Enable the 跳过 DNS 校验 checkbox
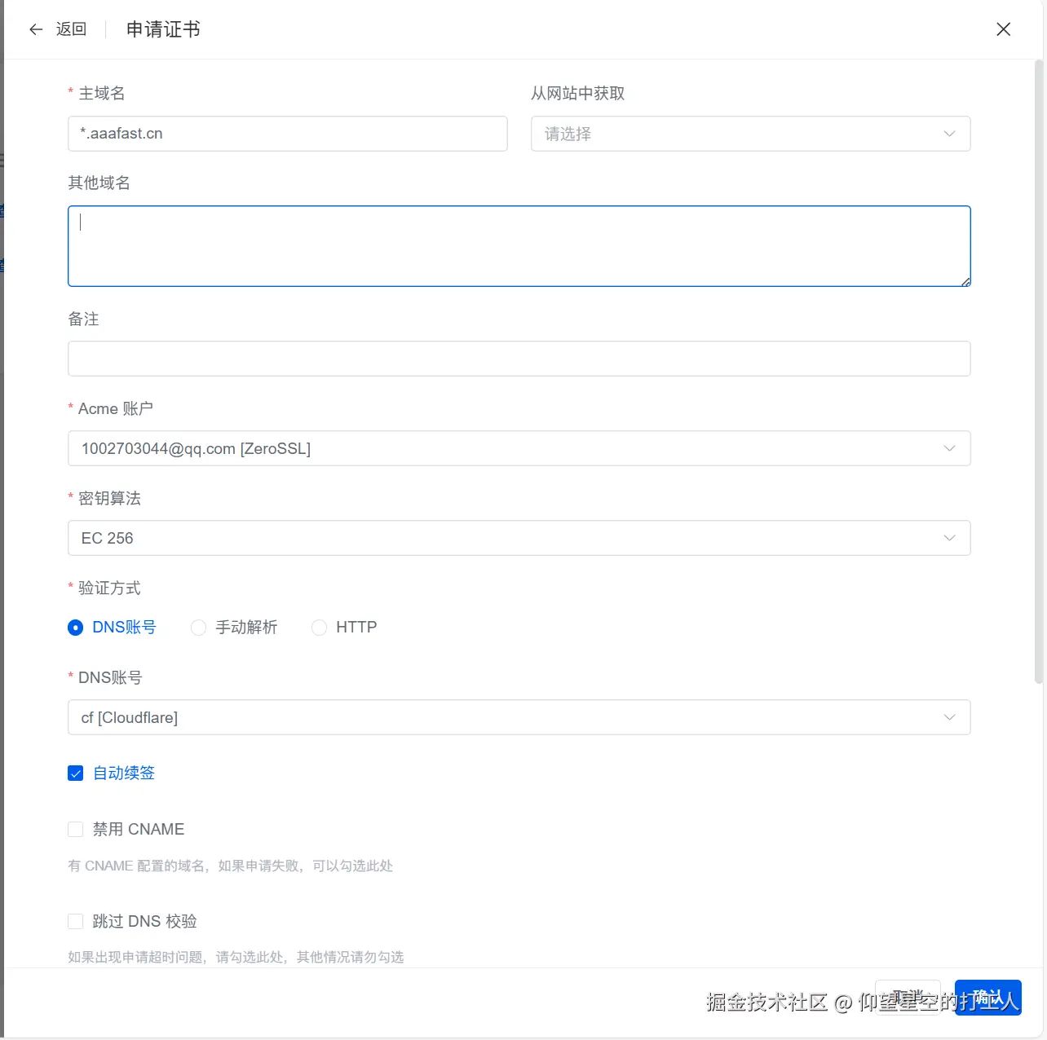 click(76, 922)
